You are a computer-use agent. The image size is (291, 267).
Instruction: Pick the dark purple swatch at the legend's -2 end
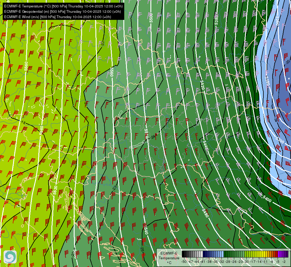pyautogui.click(x=287, y=254)
